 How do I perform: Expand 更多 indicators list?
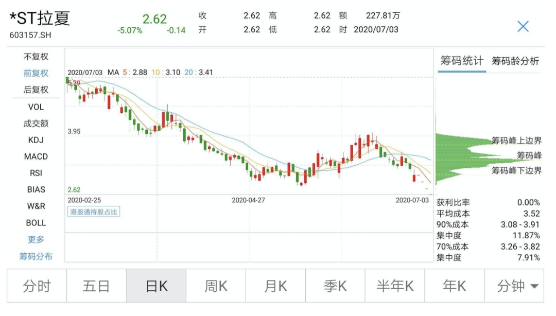36,239
